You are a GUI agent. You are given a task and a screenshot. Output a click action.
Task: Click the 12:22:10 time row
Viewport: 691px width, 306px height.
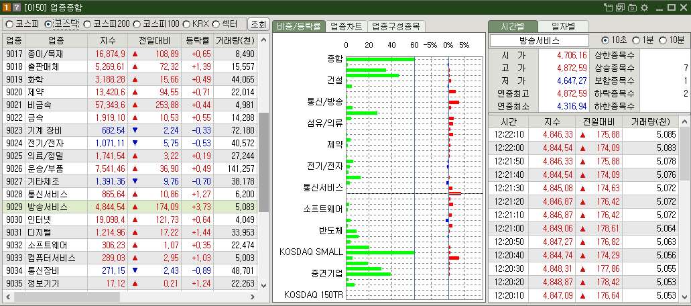tap(584, 135)
